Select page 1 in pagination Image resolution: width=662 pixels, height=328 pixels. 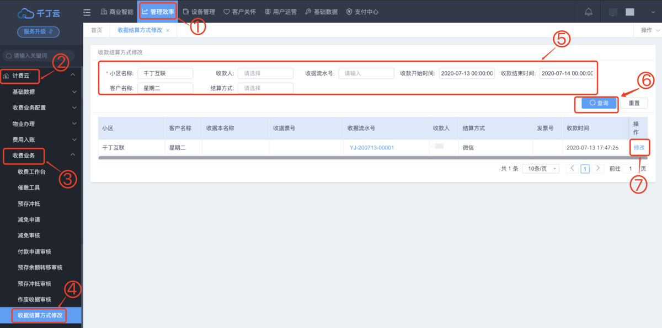click(x=585, y=169)
